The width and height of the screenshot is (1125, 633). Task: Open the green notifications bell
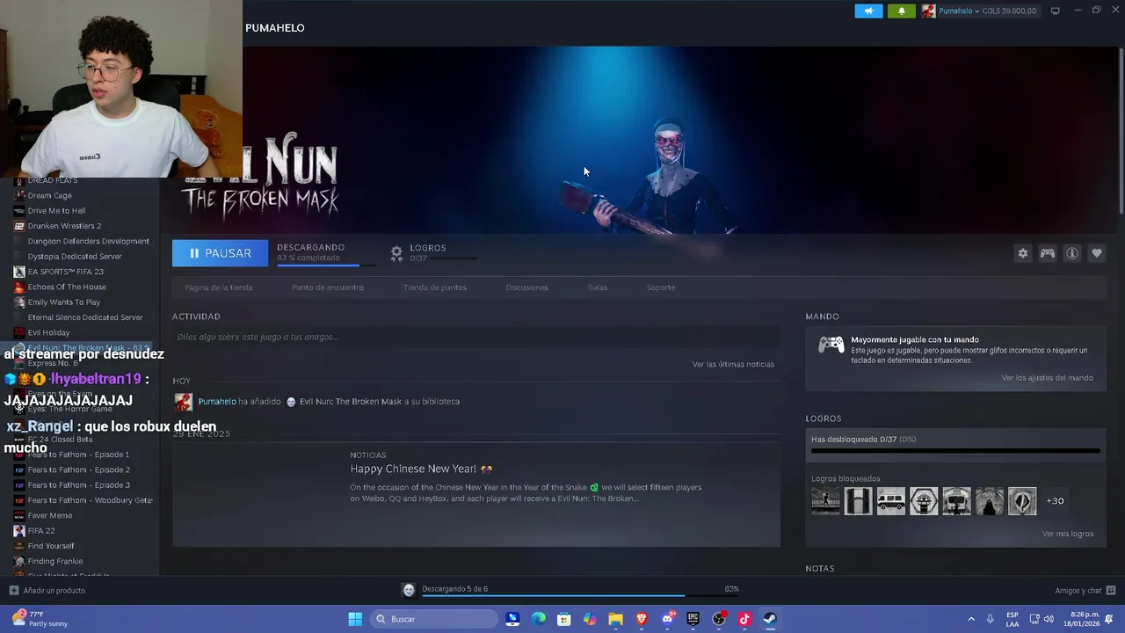tap(901, 11)
